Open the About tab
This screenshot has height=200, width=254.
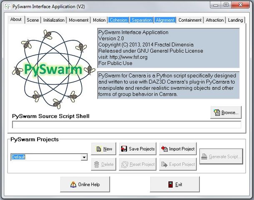[x=16, y=20]
